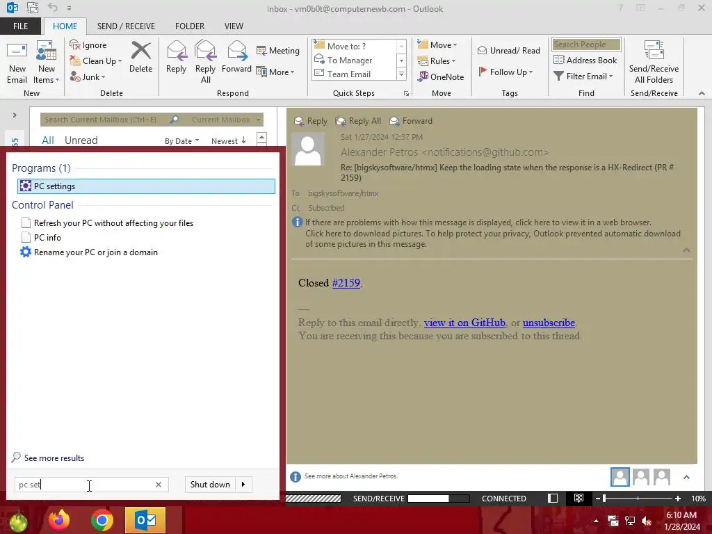The image size is (712, 534).
Task: Show Unread messages filter
Action: [81, 140]
